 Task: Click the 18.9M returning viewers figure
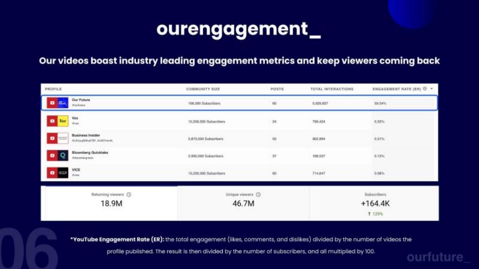point(111,204)
